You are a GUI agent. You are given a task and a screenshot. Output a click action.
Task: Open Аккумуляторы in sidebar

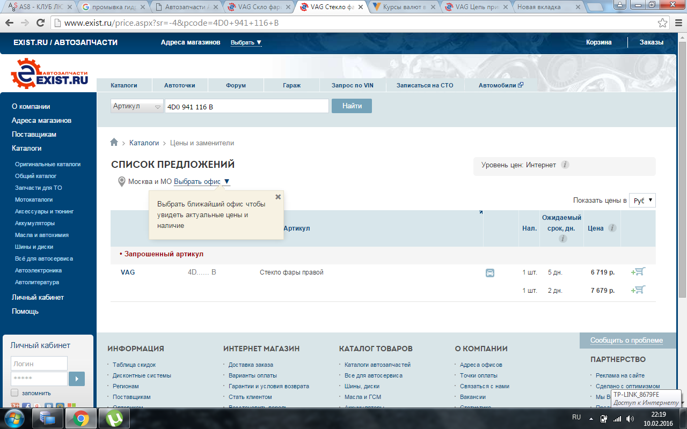[35, 223]
